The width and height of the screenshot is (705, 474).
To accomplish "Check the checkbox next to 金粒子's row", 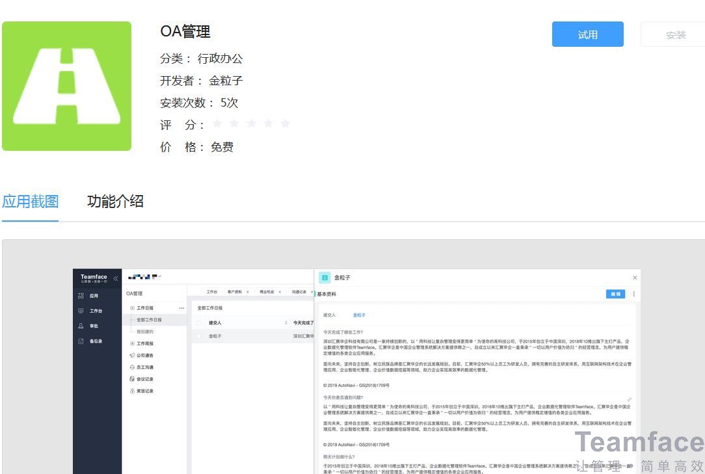I will [x=198, y=335].
